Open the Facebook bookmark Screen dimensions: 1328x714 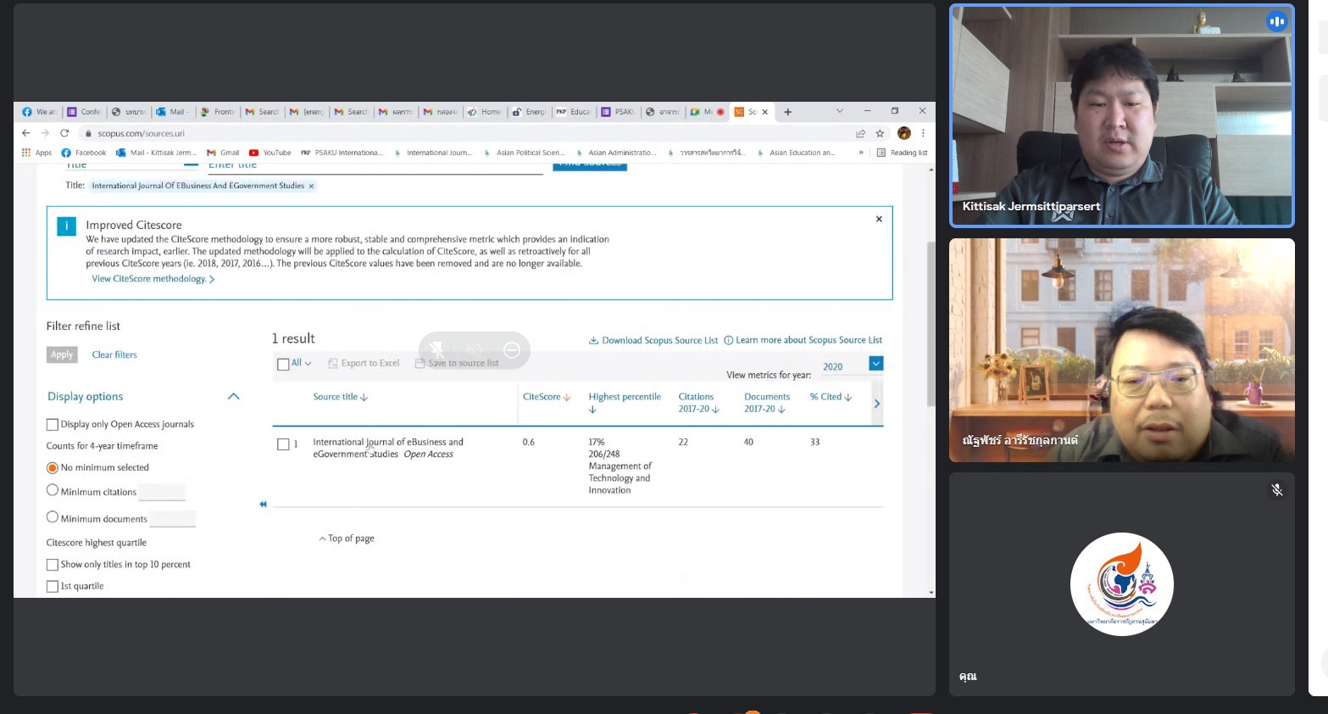tap(84, 153)
